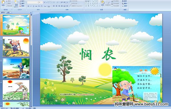Screen dimensions: 171x109
Task: Click the Replace button in the editing group
Action: (x=125, y=3)
